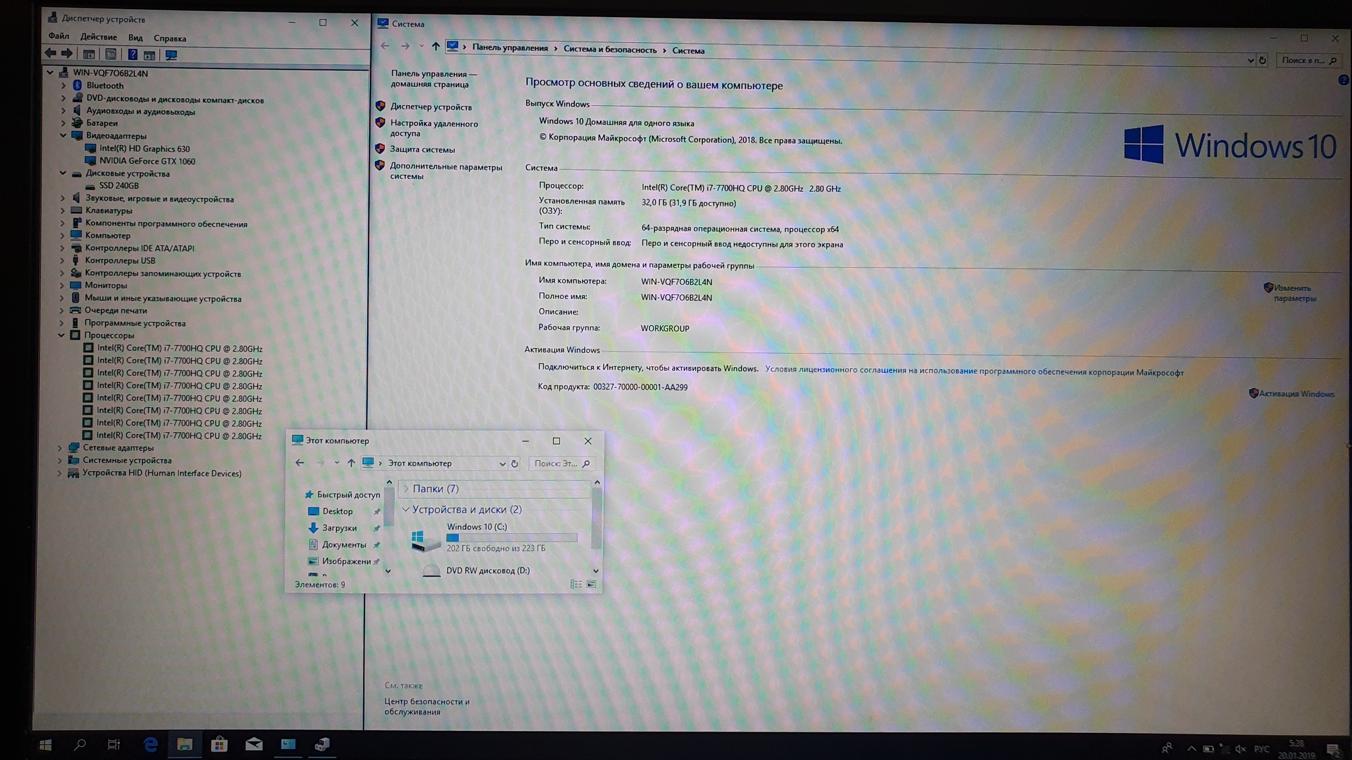
Task: Expand the Bluetooth tree node
Action: coord(63,86)
